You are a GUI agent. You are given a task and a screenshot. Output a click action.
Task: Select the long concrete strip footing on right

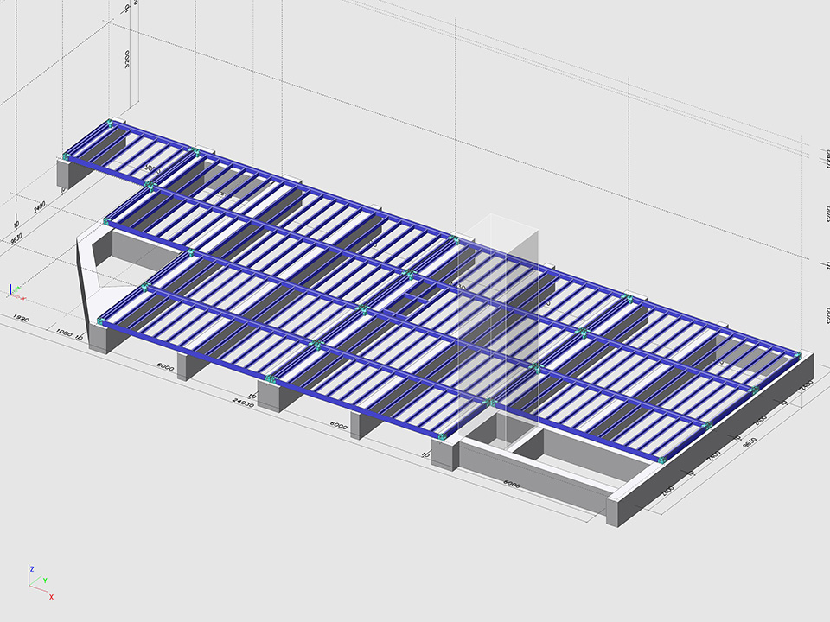683,471
